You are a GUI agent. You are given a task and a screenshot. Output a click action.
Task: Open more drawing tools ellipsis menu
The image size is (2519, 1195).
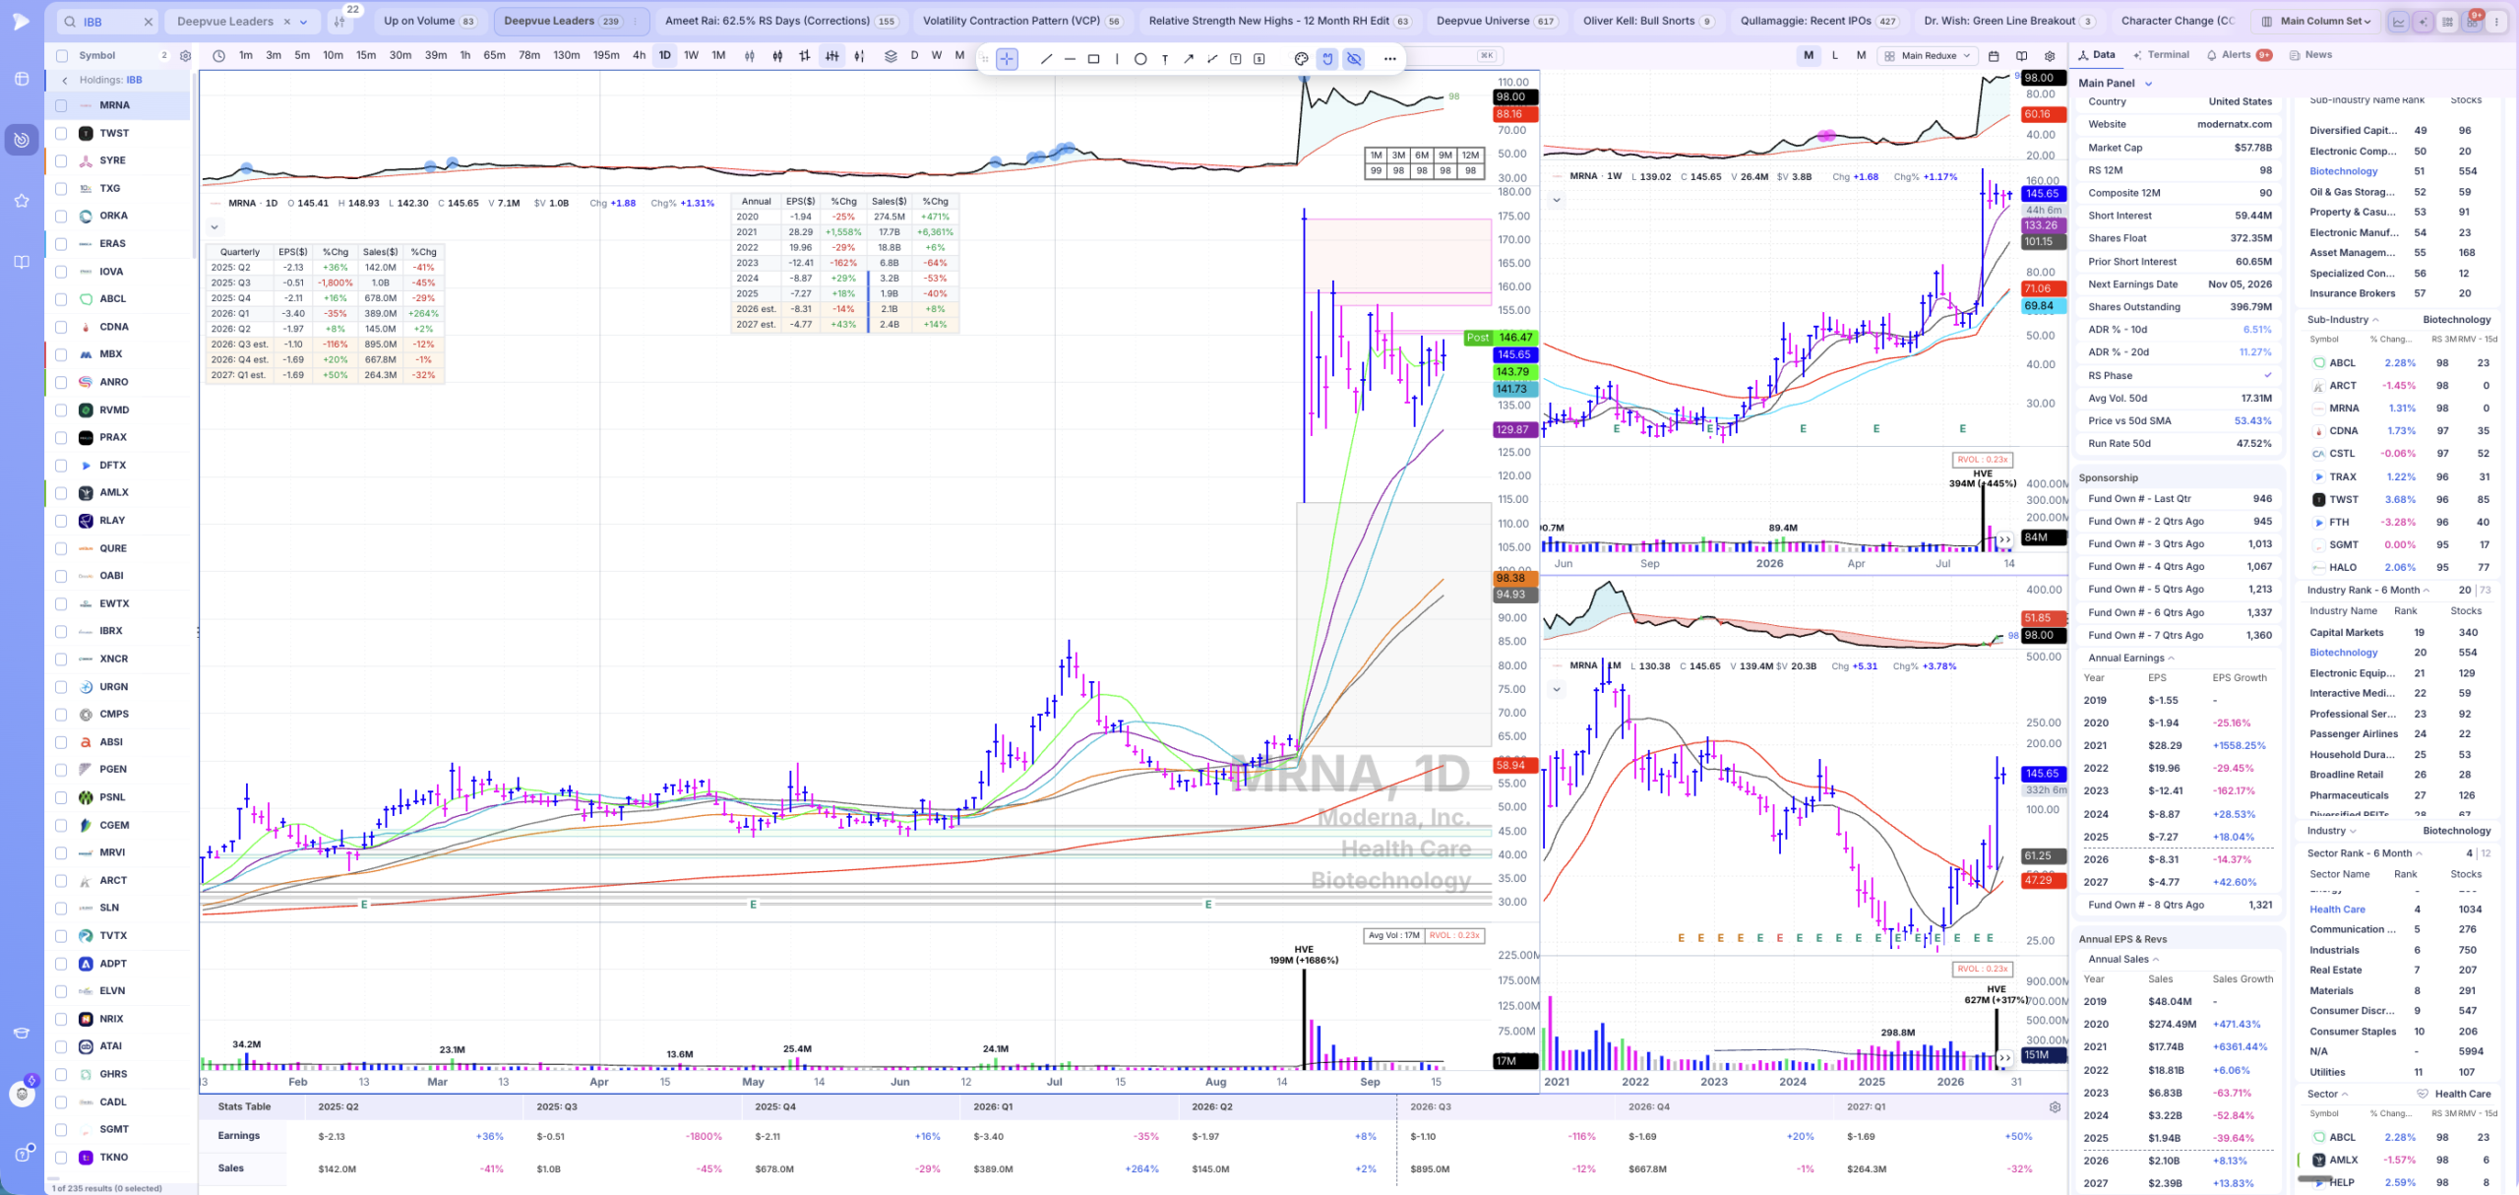(x=1389, y=59)
